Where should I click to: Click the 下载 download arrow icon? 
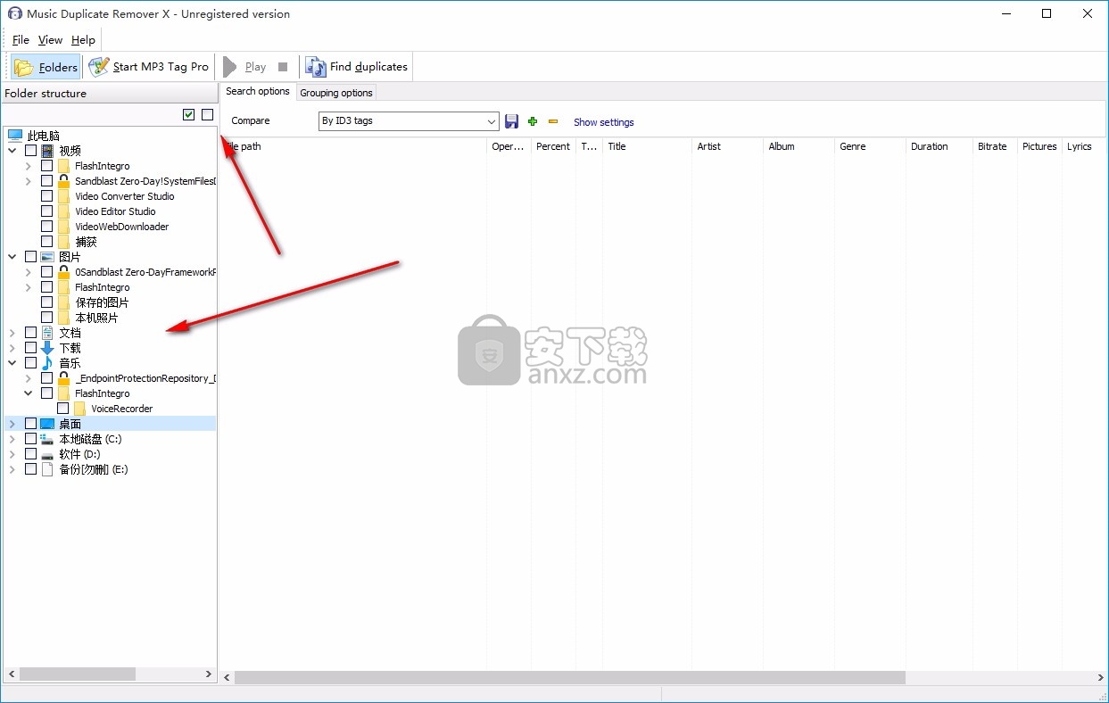pos(47,348)
